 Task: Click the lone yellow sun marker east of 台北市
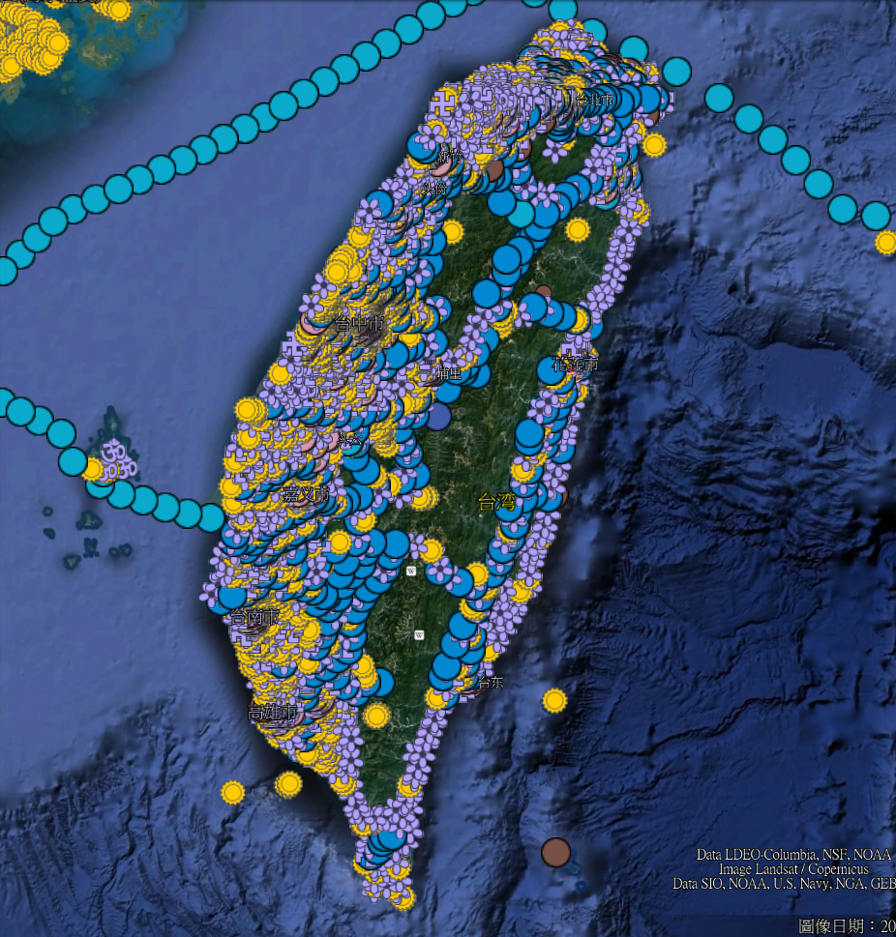click(654, 145)
